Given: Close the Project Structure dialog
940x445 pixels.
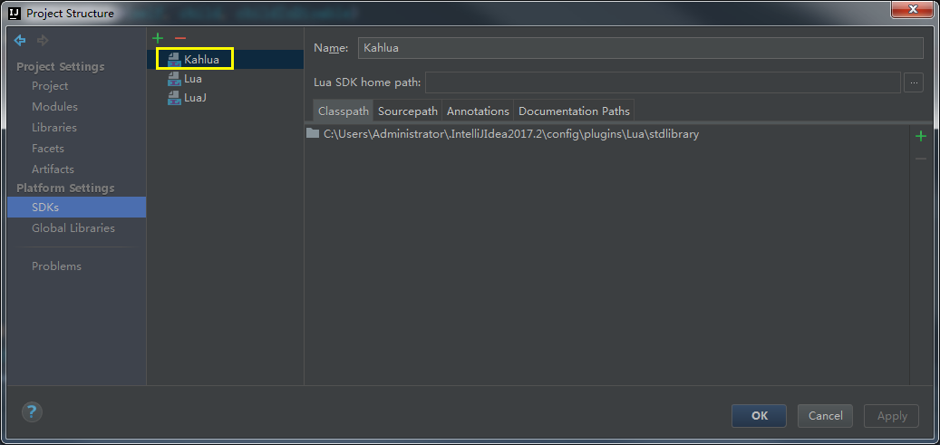Looking at the screenshot, I should (x=914, y=9).
